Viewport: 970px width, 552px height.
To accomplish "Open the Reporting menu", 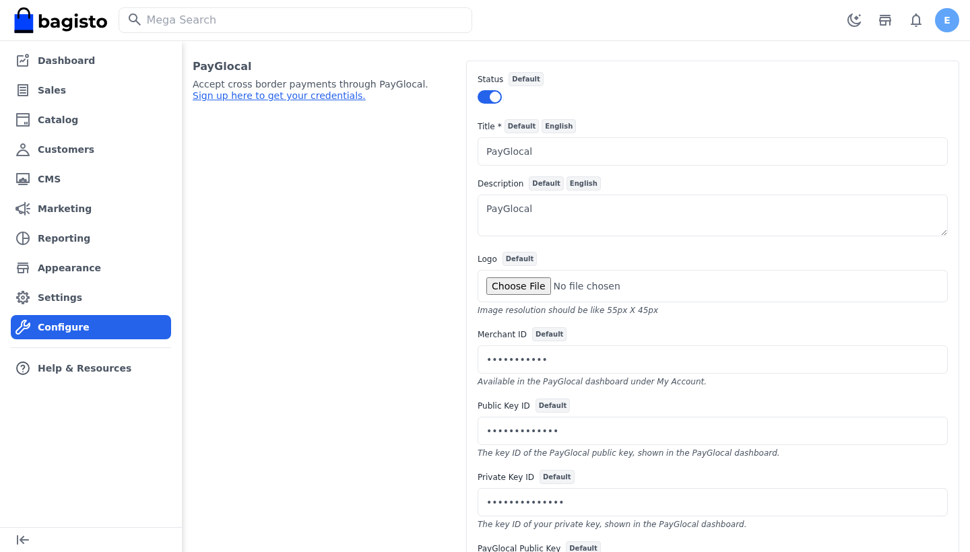I will (91, 238).
